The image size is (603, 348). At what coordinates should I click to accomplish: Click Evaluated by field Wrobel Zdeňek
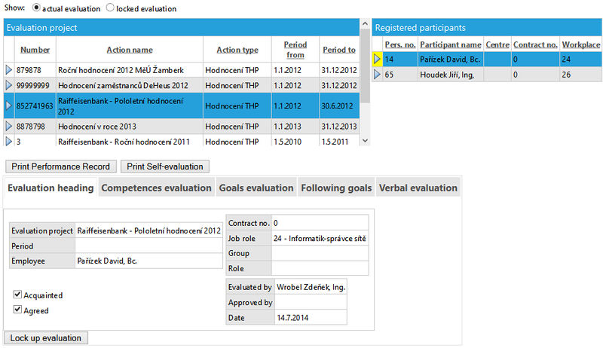click(x=311, y=287)
